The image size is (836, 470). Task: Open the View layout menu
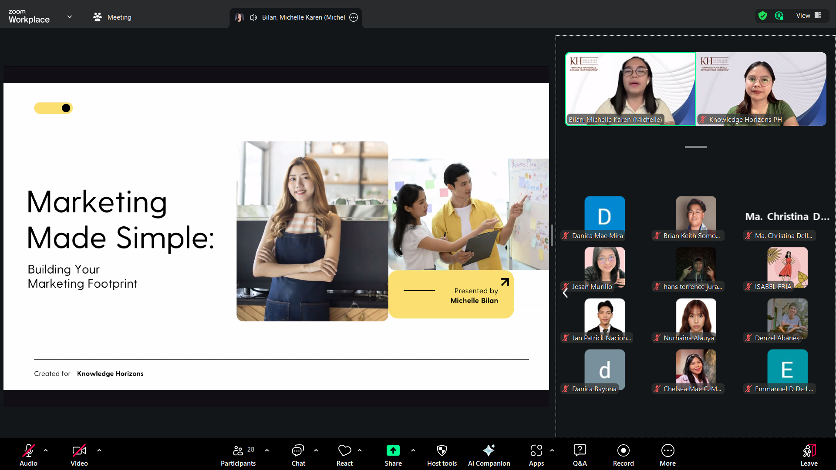pos(808,16)
